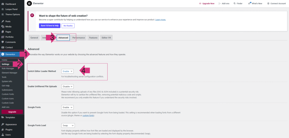
Task: Open Add-ons in the Elementor submenu
Action: (6, 107)
